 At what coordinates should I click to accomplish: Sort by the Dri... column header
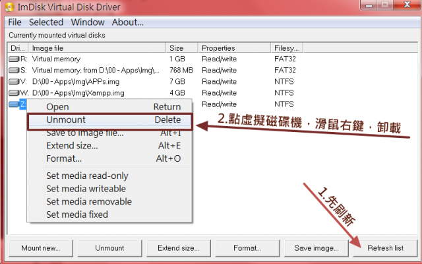pos(18,48)
